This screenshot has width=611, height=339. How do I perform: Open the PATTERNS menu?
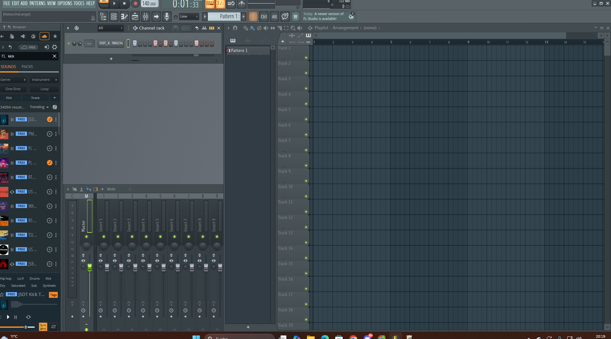37,3
